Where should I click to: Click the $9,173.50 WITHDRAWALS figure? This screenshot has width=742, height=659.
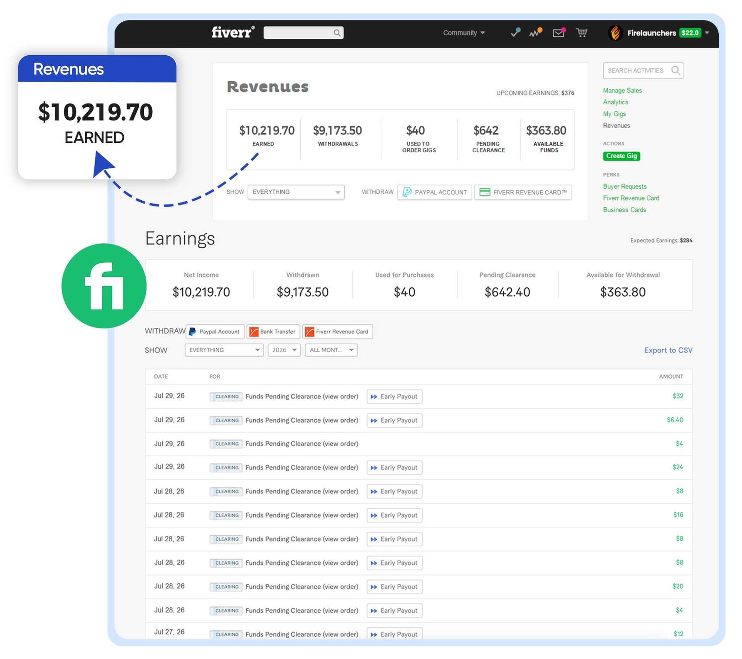[x=338, y=130]
